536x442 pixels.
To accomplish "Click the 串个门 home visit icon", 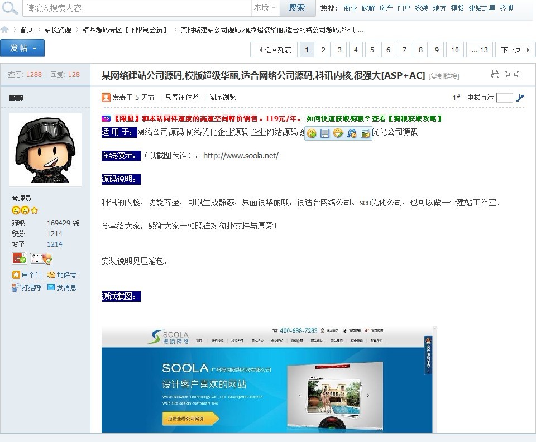I will [17, 275].
